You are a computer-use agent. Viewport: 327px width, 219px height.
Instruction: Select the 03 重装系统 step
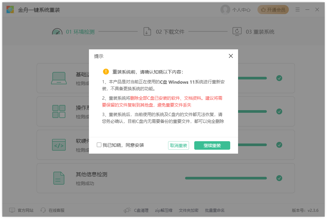(260, 32)
